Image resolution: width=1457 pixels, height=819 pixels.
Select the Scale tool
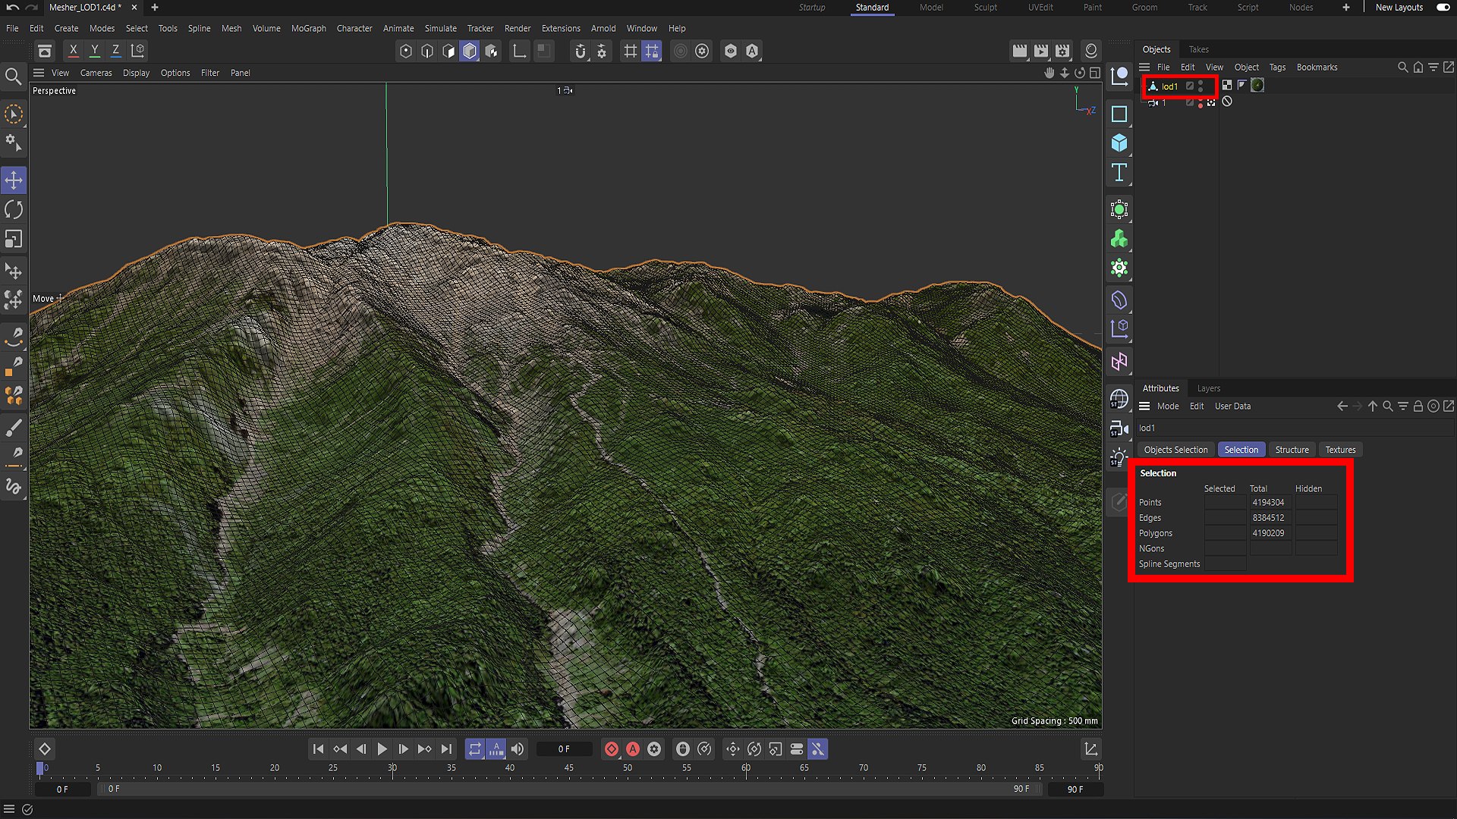14,240
